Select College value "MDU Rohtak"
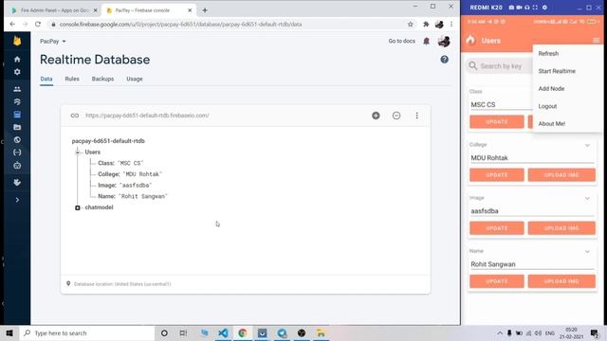This screenshot has width=607, height=341. pyautogui.click(x=142, y=174)
